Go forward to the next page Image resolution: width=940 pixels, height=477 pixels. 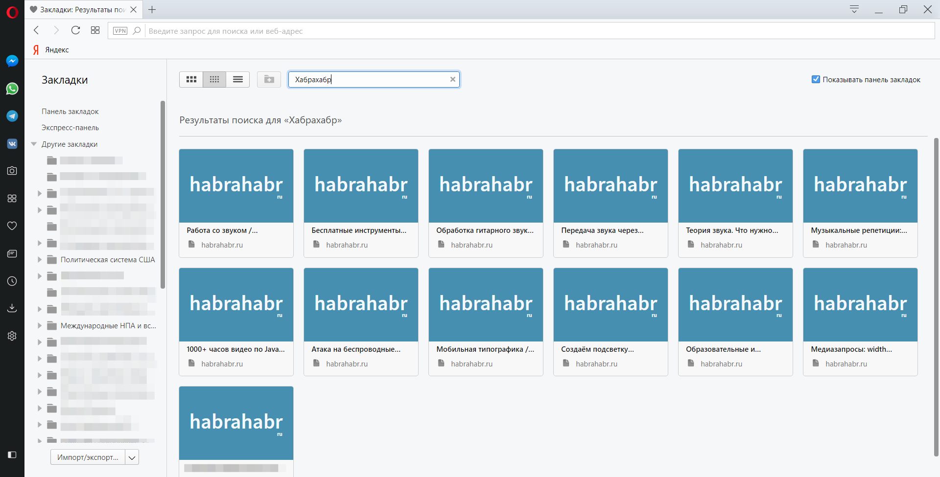tap(56, 30)
